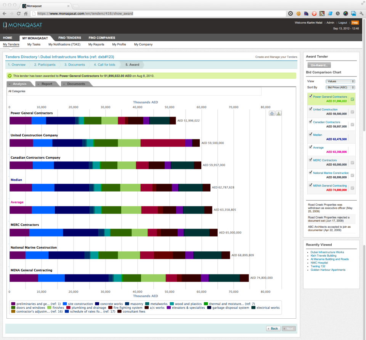Uncheck Power General Contractors in Bid Comparison list

coord(310,96)
